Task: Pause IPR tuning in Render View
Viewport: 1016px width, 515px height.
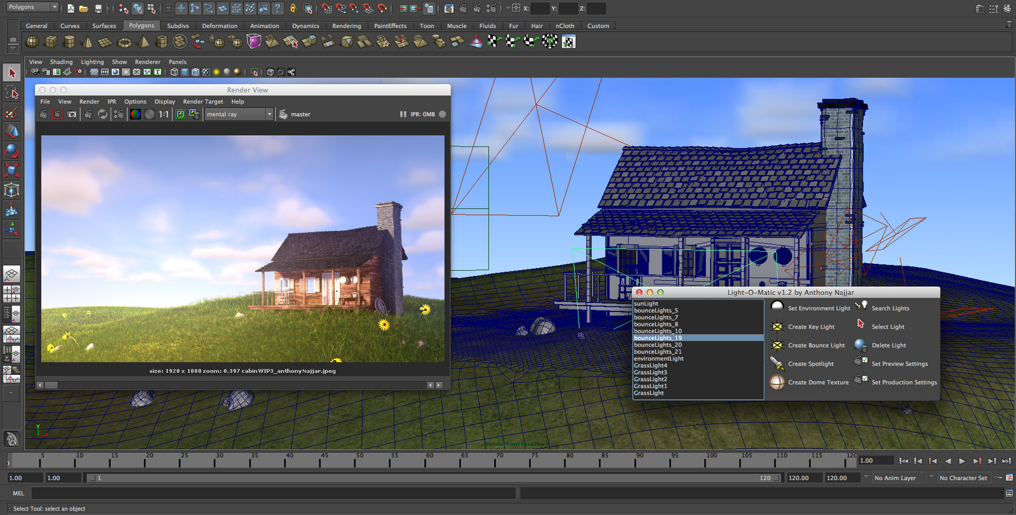Action: [403, 114]
